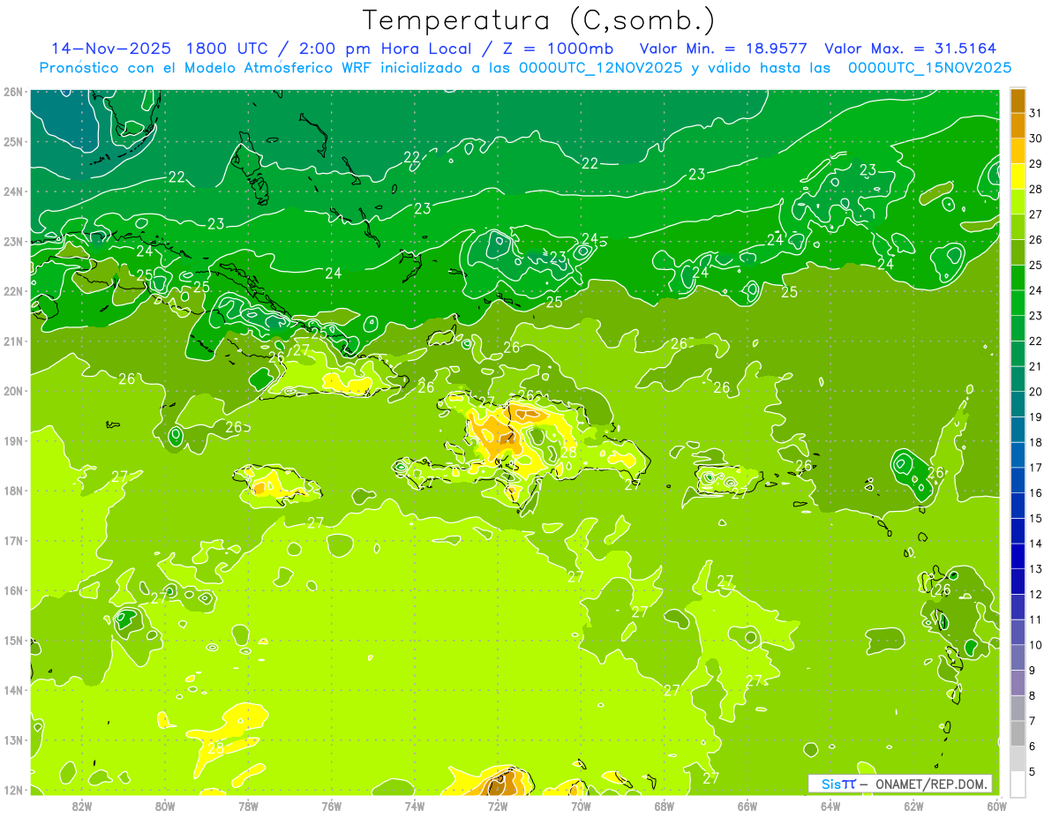Click the "Sisπ" logo text
Viewport: 1059px width, 818px height.
click(837, 784)
